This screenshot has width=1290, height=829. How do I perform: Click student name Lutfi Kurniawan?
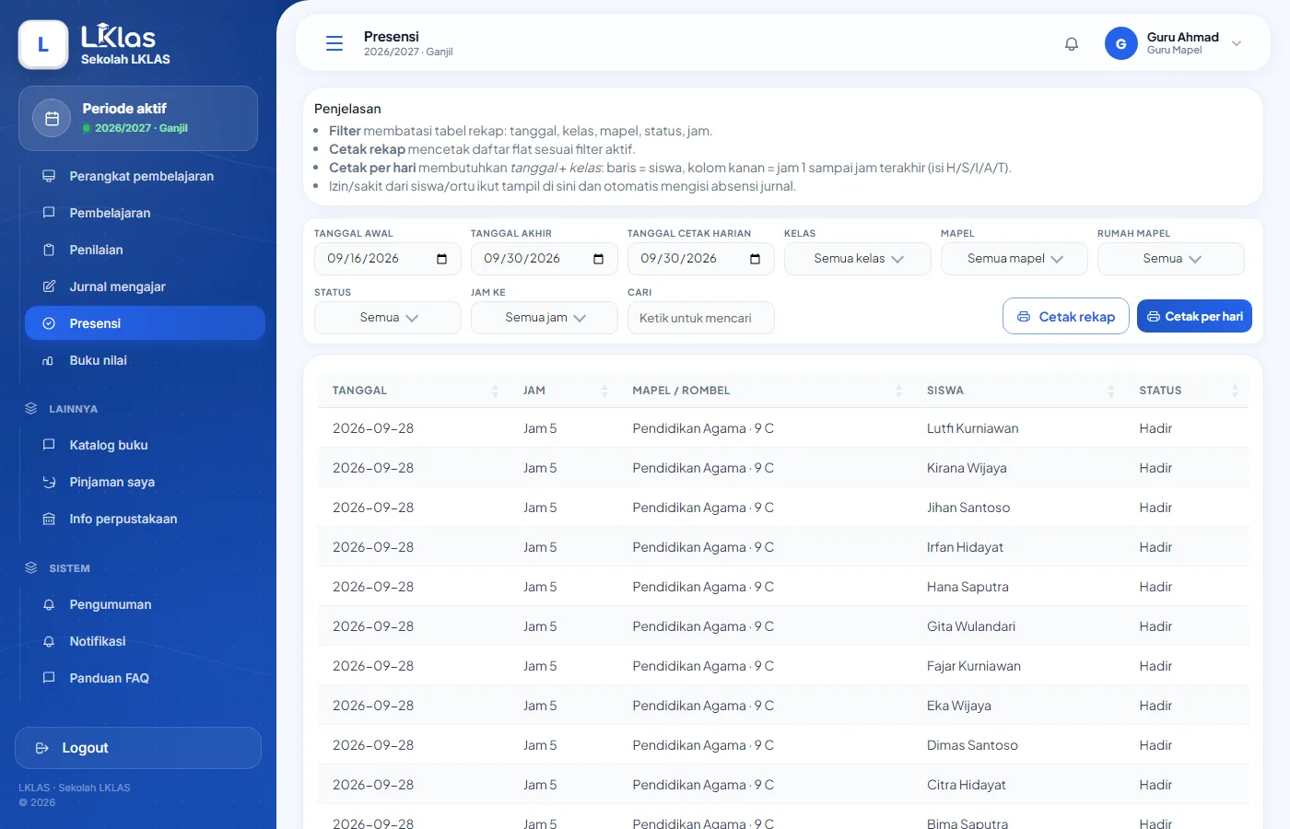click(x=973, y=428)
